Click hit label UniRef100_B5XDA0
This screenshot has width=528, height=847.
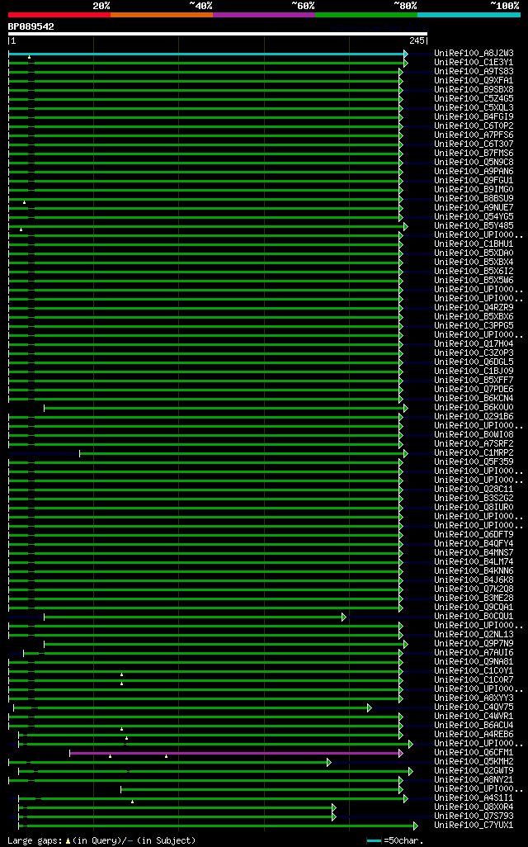pos(474,253)
